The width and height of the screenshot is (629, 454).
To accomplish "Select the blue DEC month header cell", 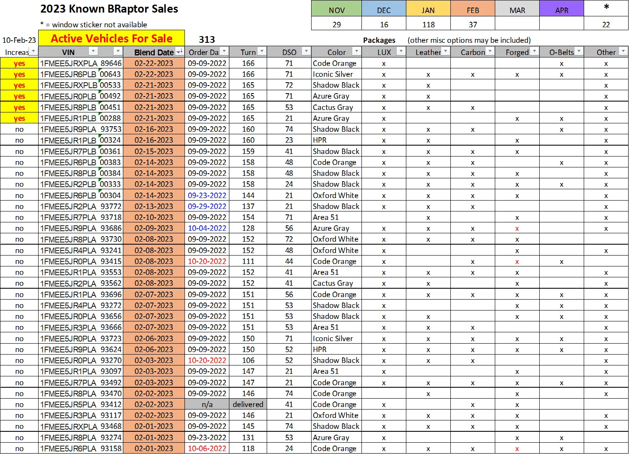I will 384,9.
